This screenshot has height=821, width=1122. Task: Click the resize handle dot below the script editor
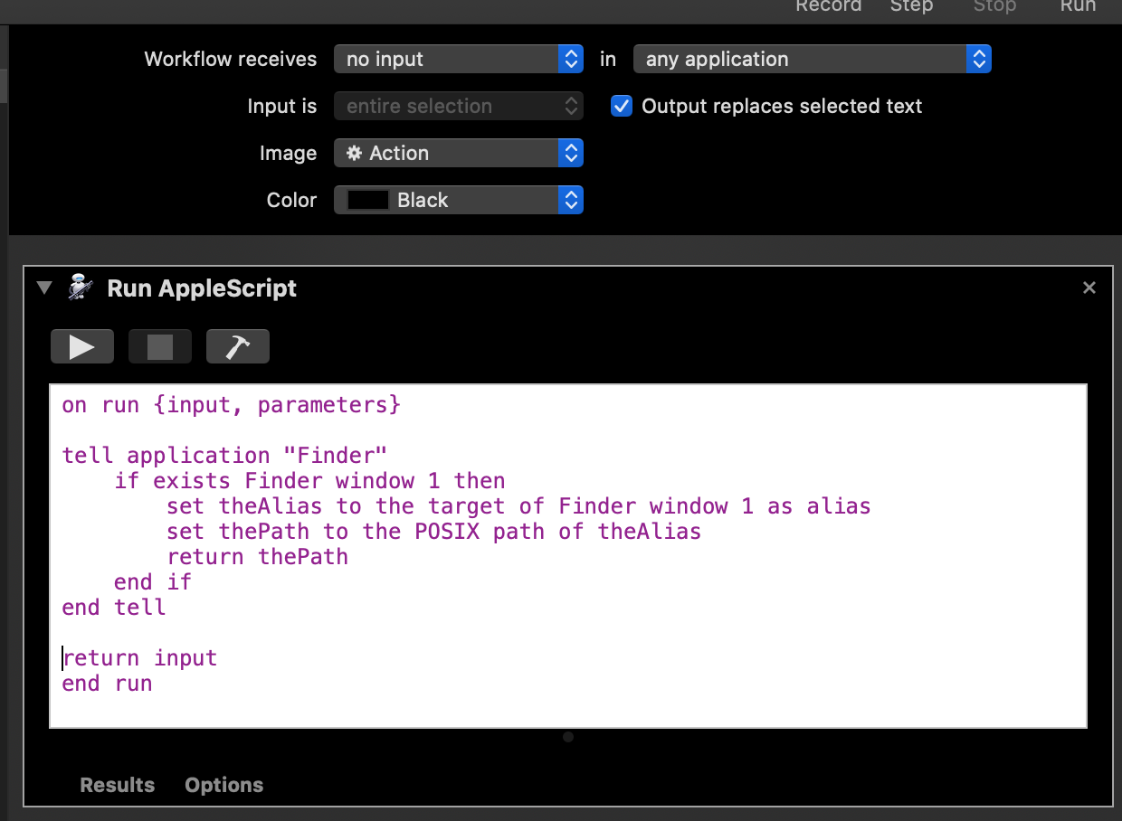click(568, 737)
